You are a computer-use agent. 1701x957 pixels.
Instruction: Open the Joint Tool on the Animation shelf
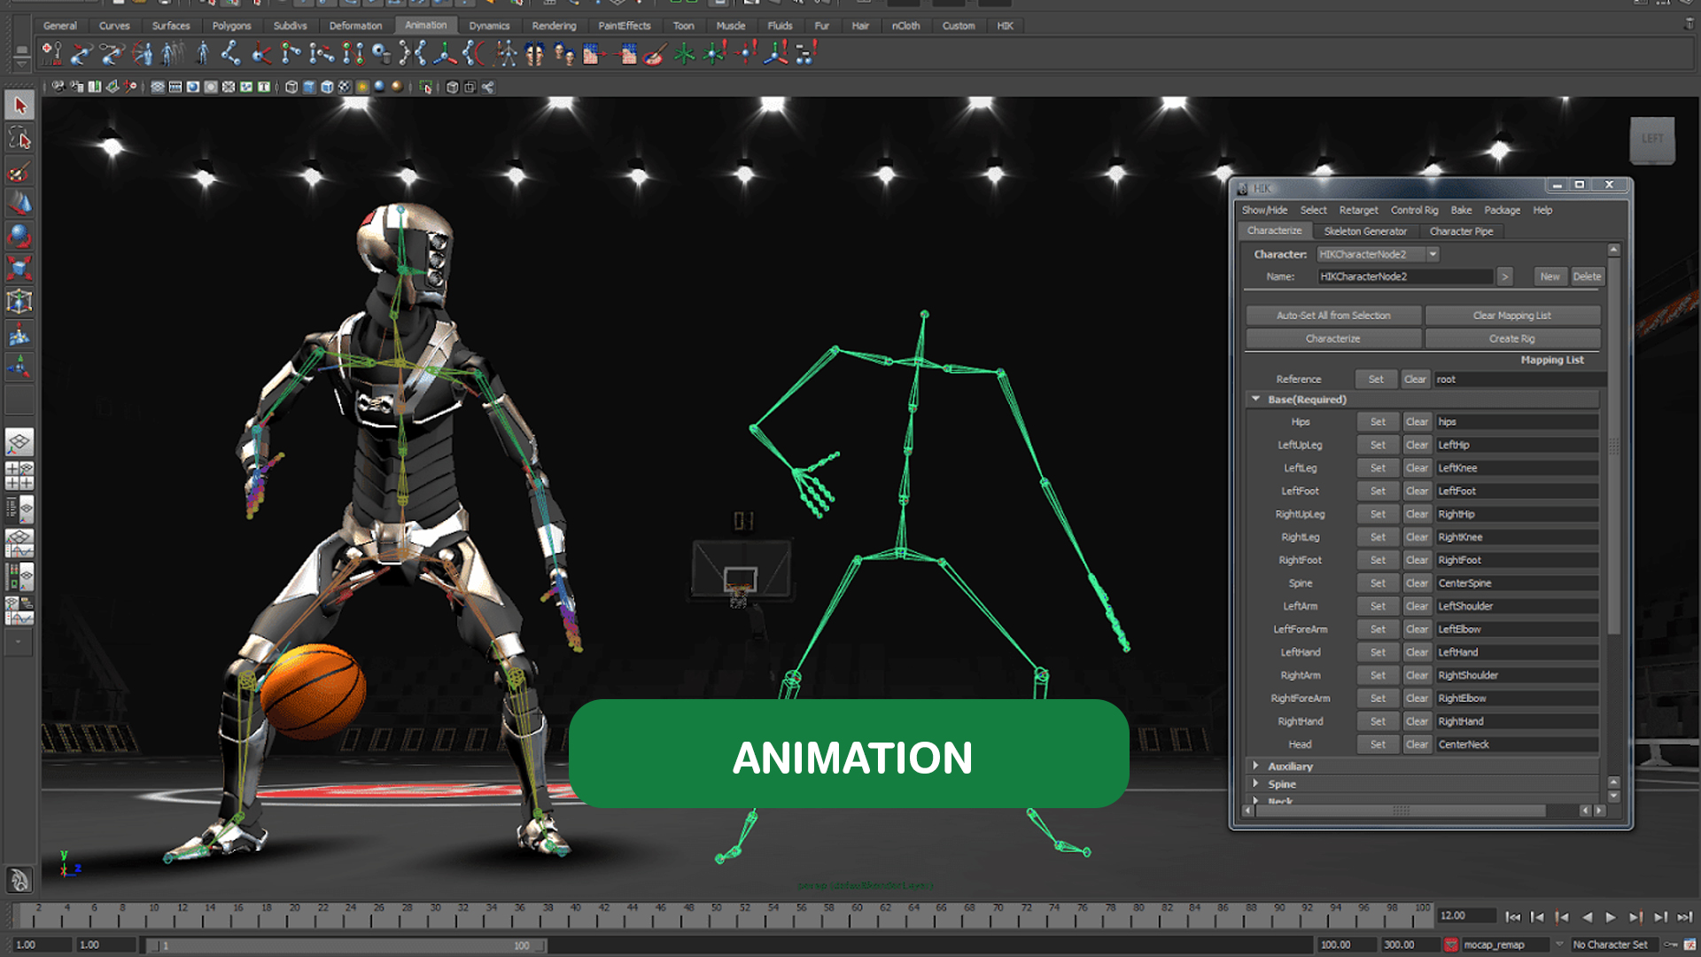click(229, 55)
